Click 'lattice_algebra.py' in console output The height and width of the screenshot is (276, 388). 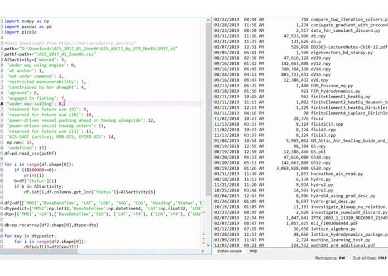click(x=333, y=229)
